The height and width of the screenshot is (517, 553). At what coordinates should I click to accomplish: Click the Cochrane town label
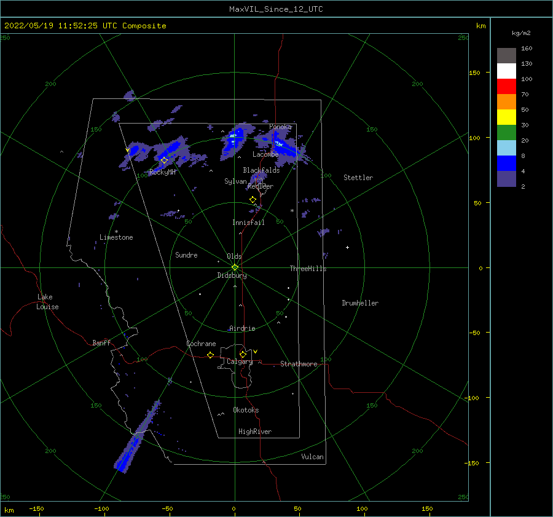coord(201,344)
